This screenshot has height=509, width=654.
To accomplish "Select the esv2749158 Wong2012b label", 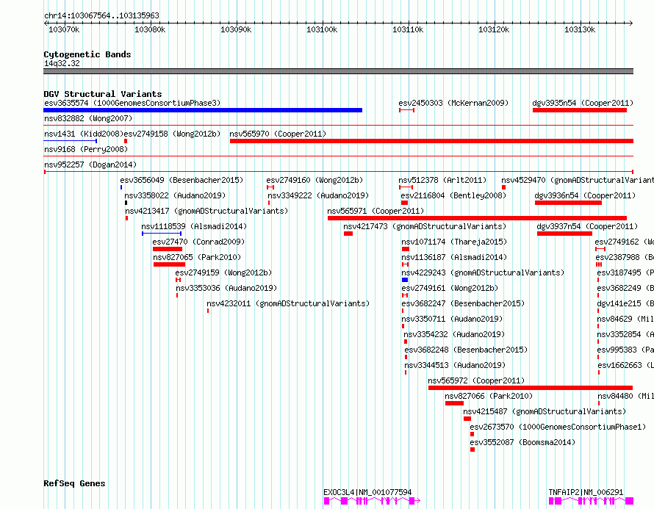I will (172, 134).
